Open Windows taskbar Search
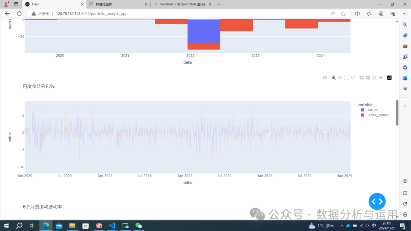The width and height of the screenshot is (411, 231). [19, 226]
